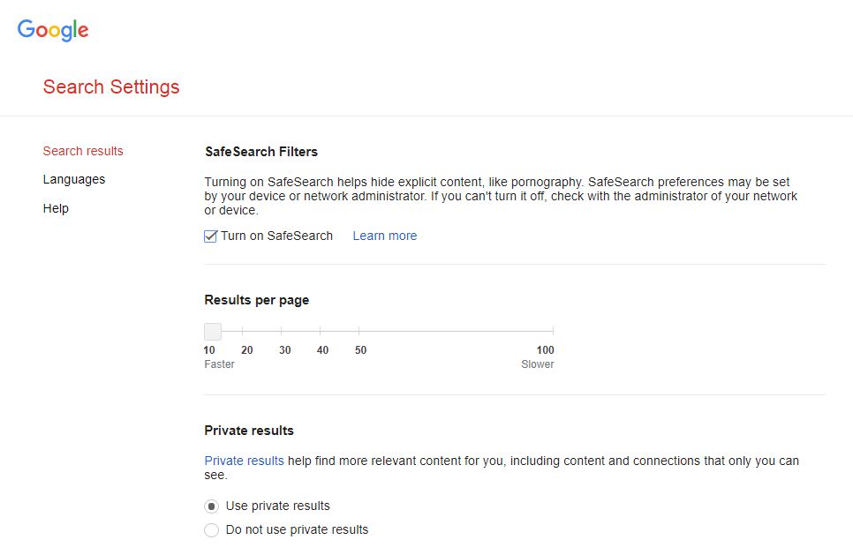Set results per page to 30

pos(282,331)
